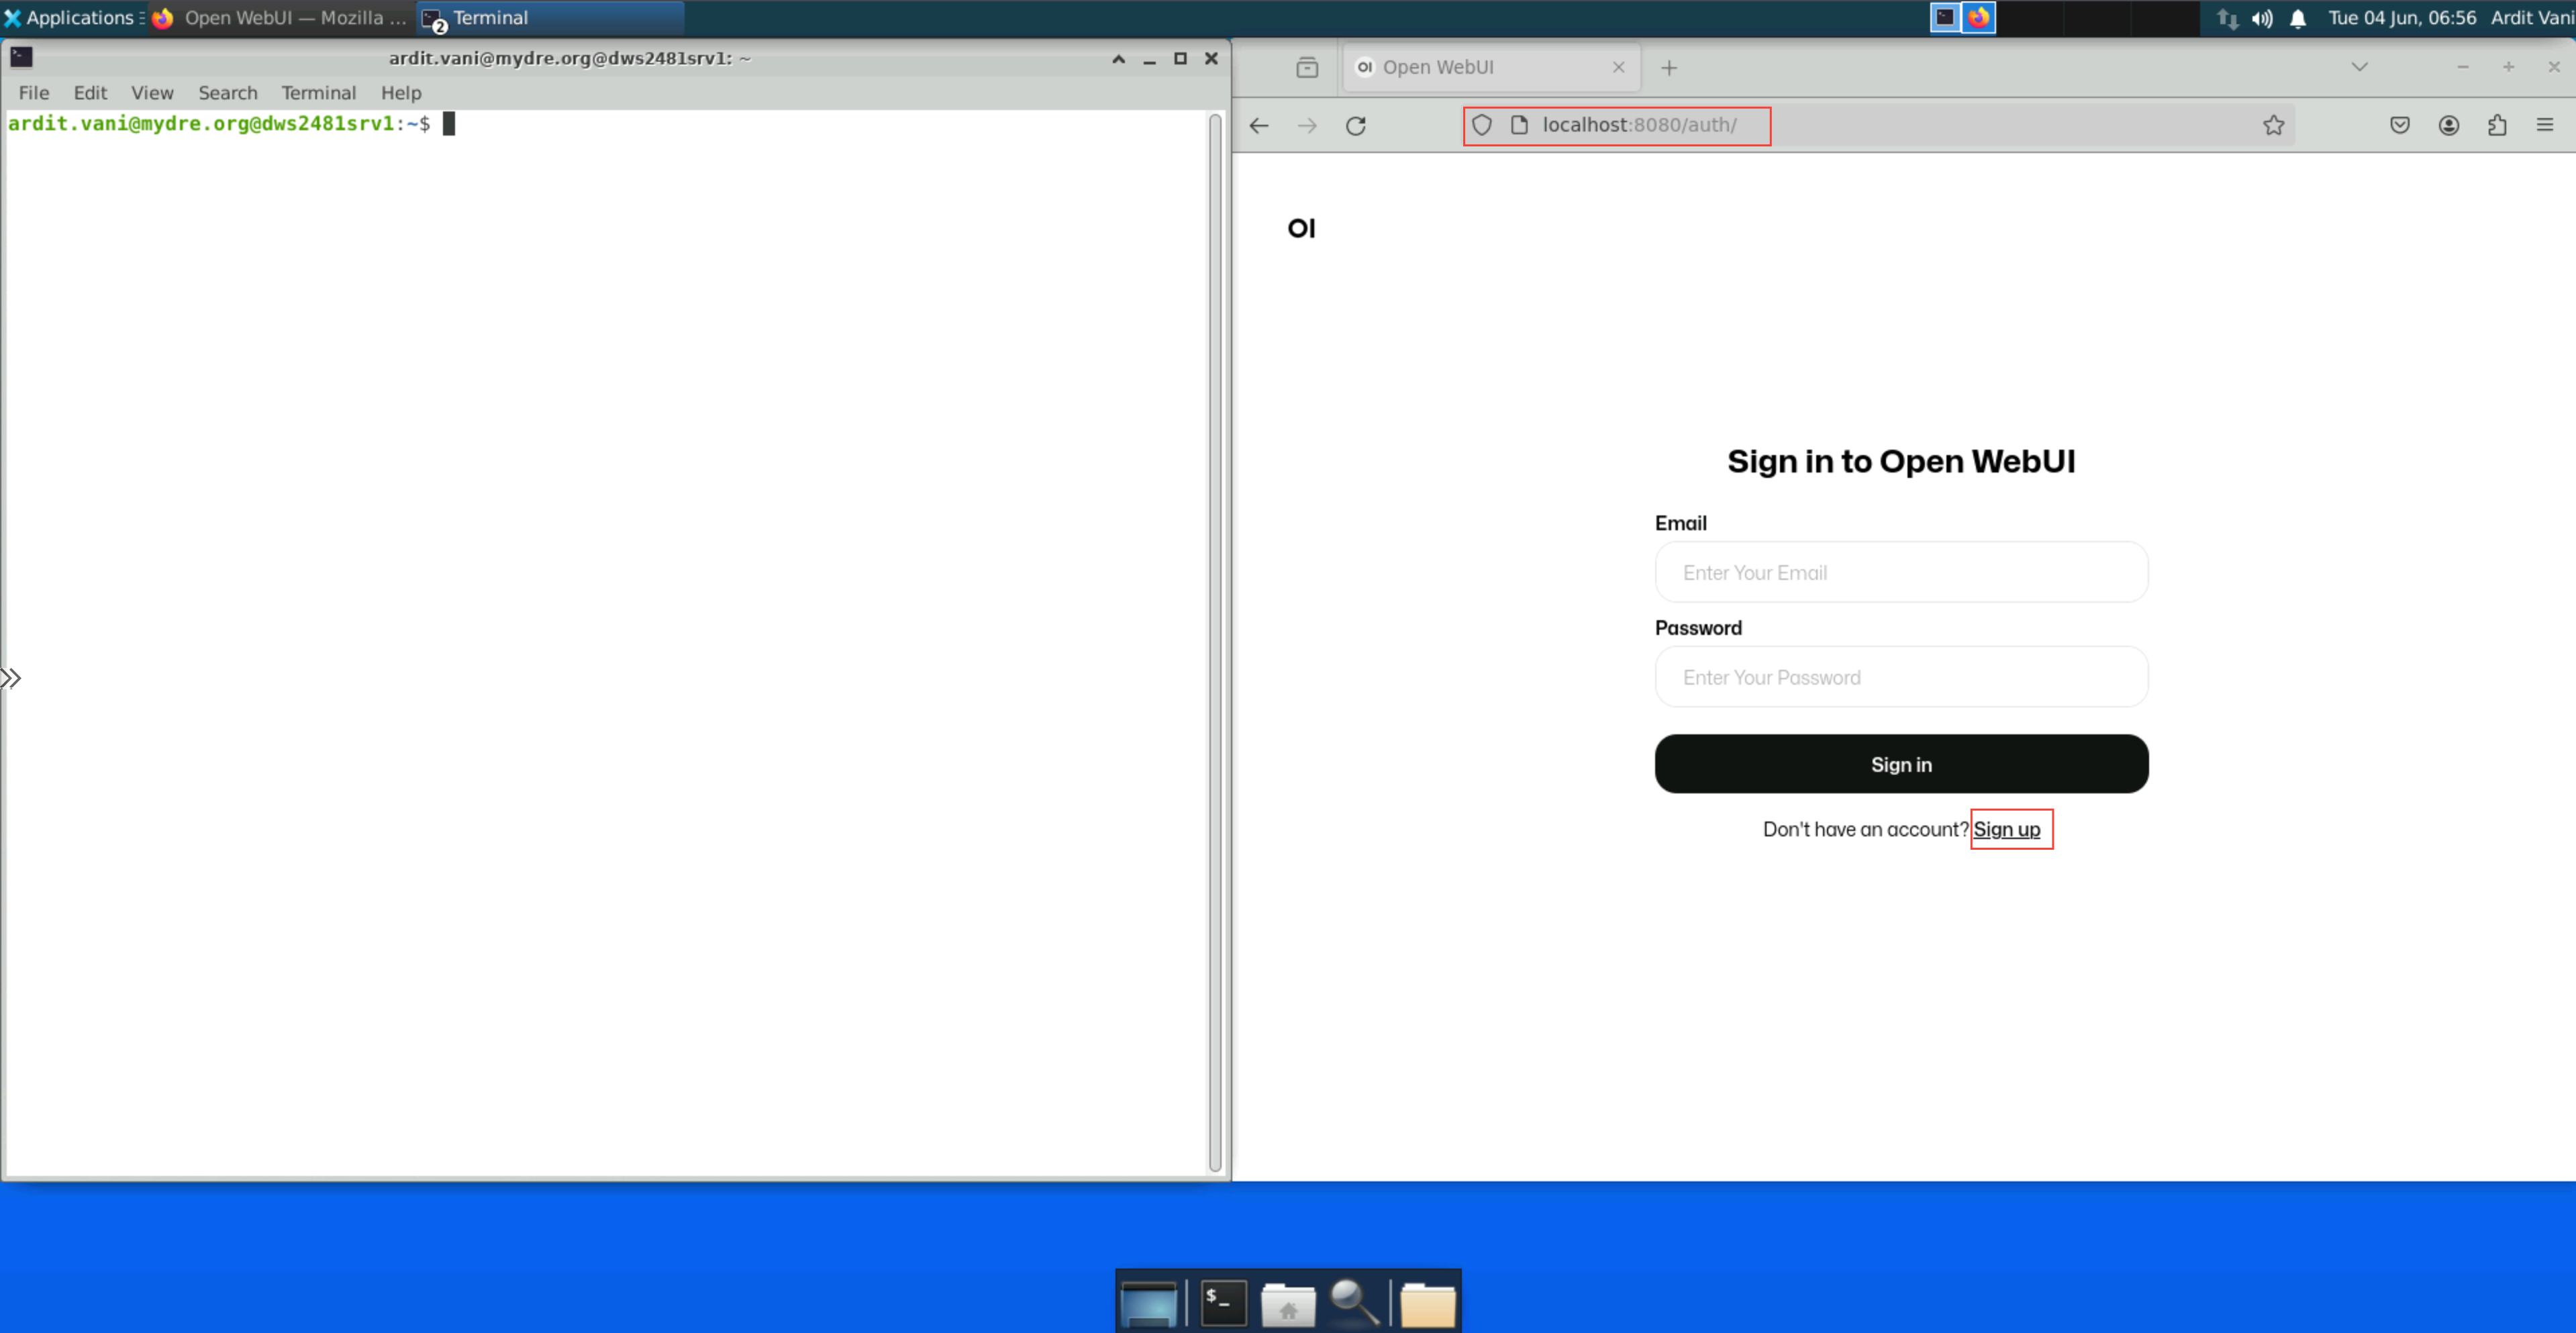Open the Applications menu in top panel
The width and height of the screenshot is (2576, 1333).
(x=74, y=18)
